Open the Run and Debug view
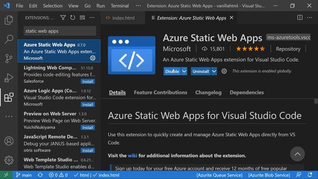This screenshot has height=179, width=318. pos(9,78)
